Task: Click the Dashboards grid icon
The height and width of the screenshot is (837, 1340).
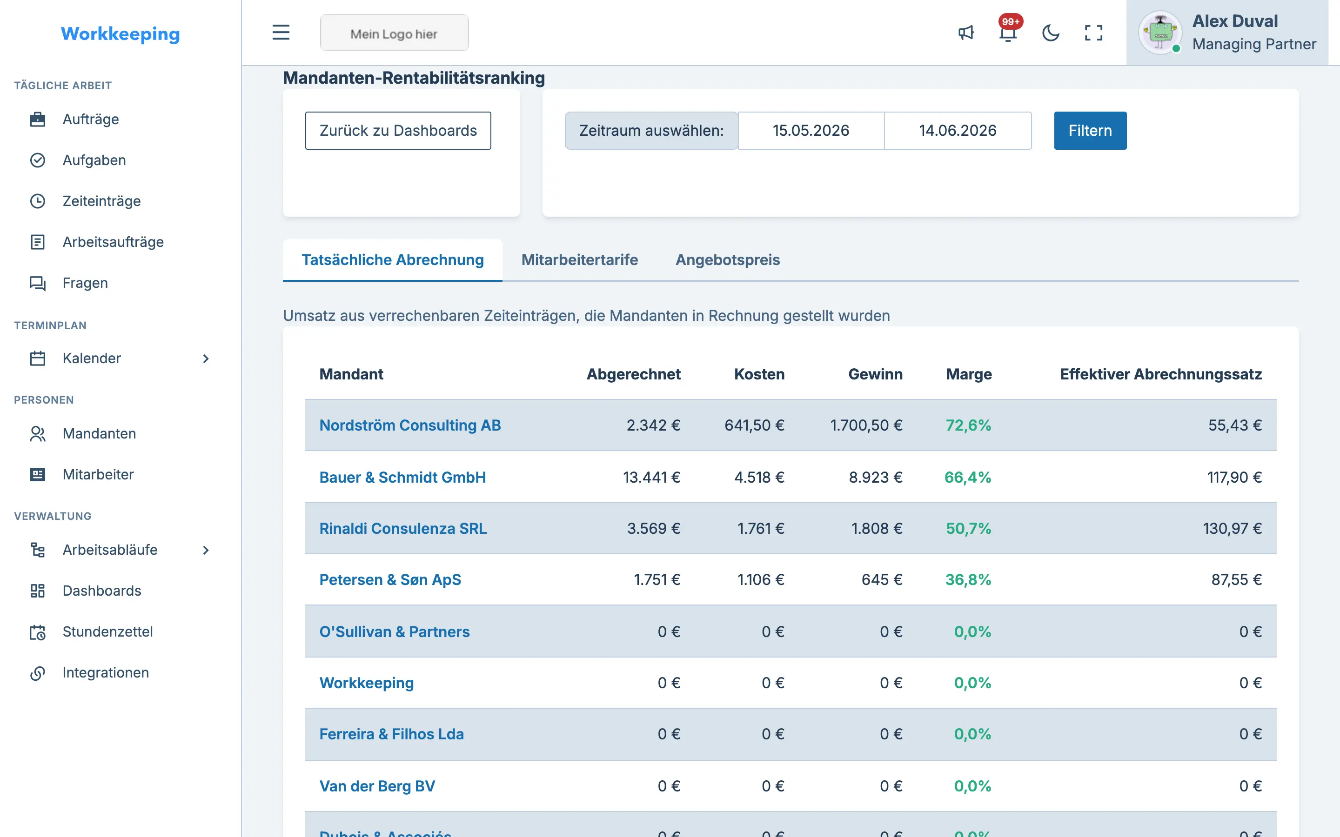Action: pyautogui.click(x=37, y=591)
